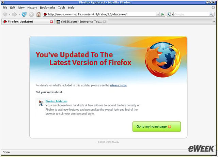Open the release notes link
Screen dimensions: 218x157
[x=118, y=85]
